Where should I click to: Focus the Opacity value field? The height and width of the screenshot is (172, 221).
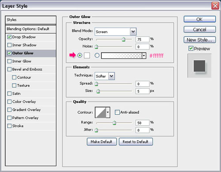pyautogui.click(x=142, y=39)
